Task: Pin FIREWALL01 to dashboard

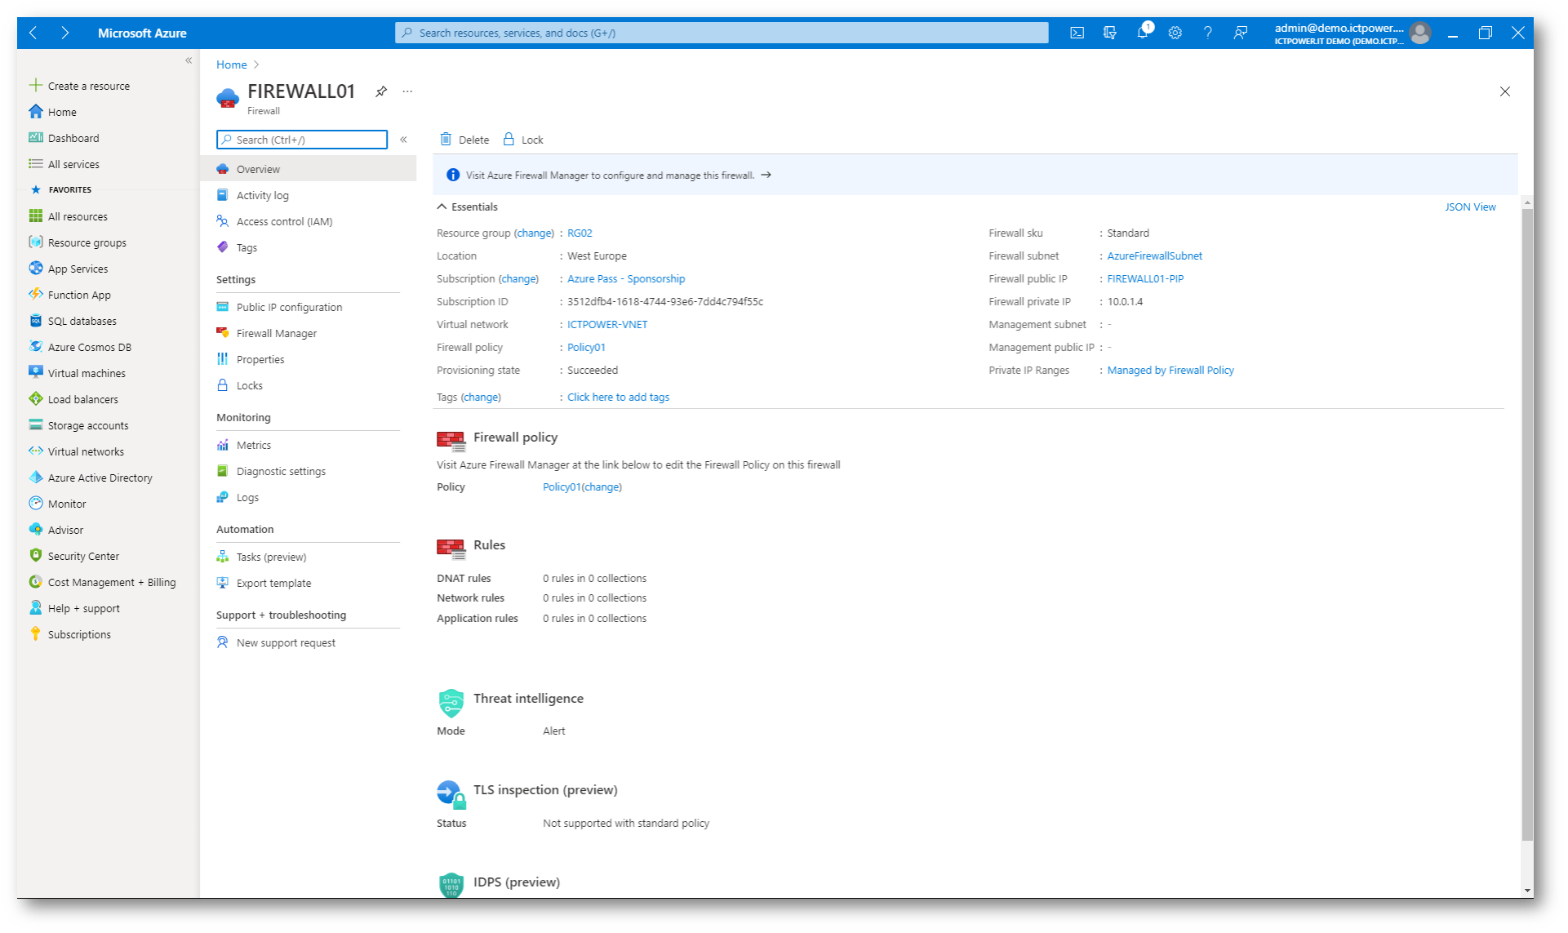Action: [381, 91]
